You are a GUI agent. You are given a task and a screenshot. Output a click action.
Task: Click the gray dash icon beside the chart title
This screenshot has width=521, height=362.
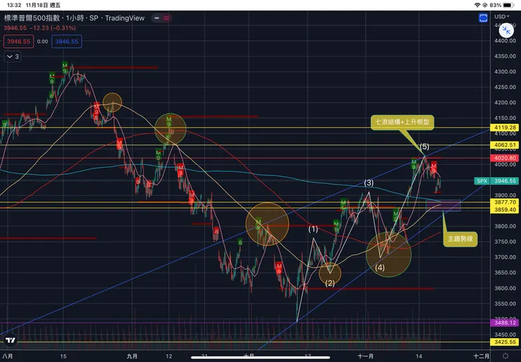pyautogui.click(x=157, y=18)
